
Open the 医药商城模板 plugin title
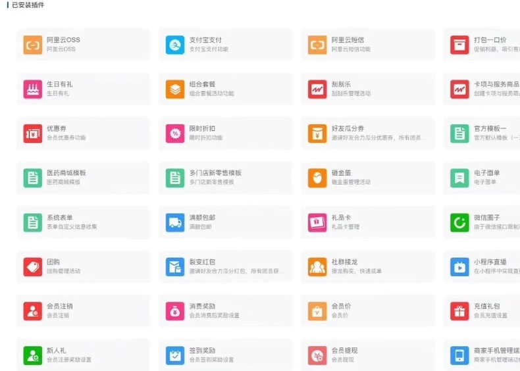(x=66, y=173)
